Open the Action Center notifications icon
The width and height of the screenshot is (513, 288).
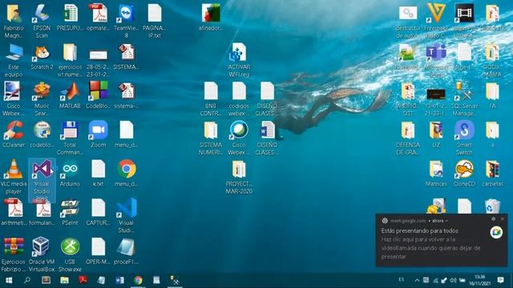coord(500,280)
